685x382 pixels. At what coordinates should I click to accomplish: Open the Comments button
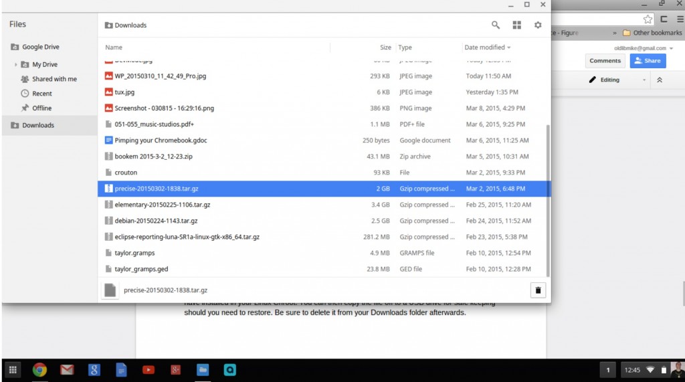point(605,61)
